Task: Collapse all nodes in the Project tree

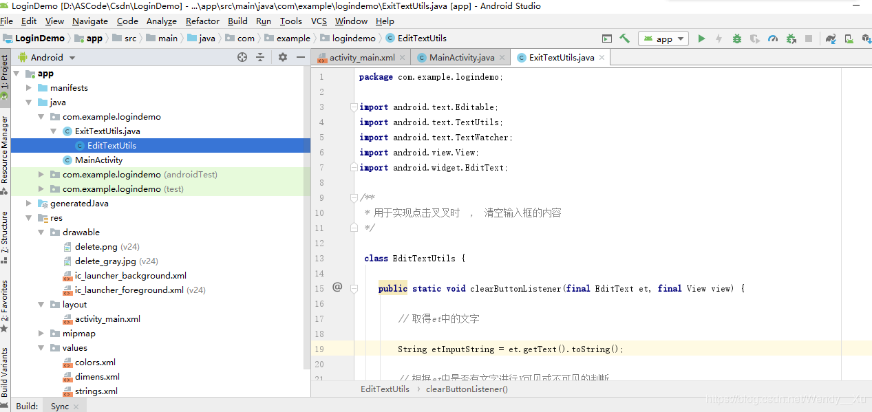Action: tap(259, 57)
